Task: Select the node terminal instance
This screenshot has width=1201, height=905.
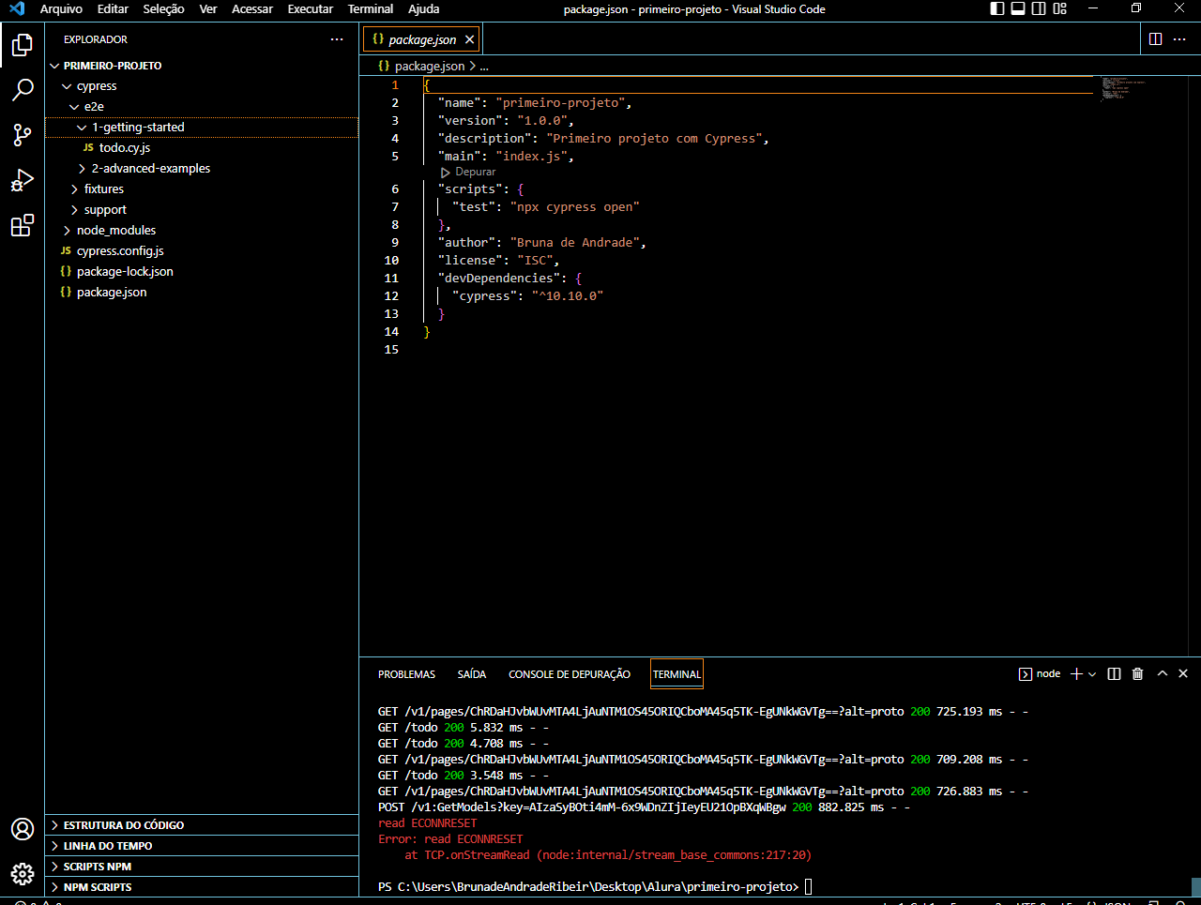Action: tap(1040, 673)
